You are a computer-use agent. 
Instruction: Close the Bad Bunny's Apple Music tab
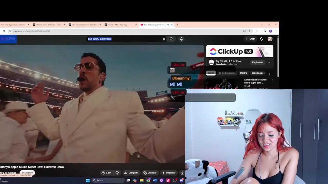[172, 25]
